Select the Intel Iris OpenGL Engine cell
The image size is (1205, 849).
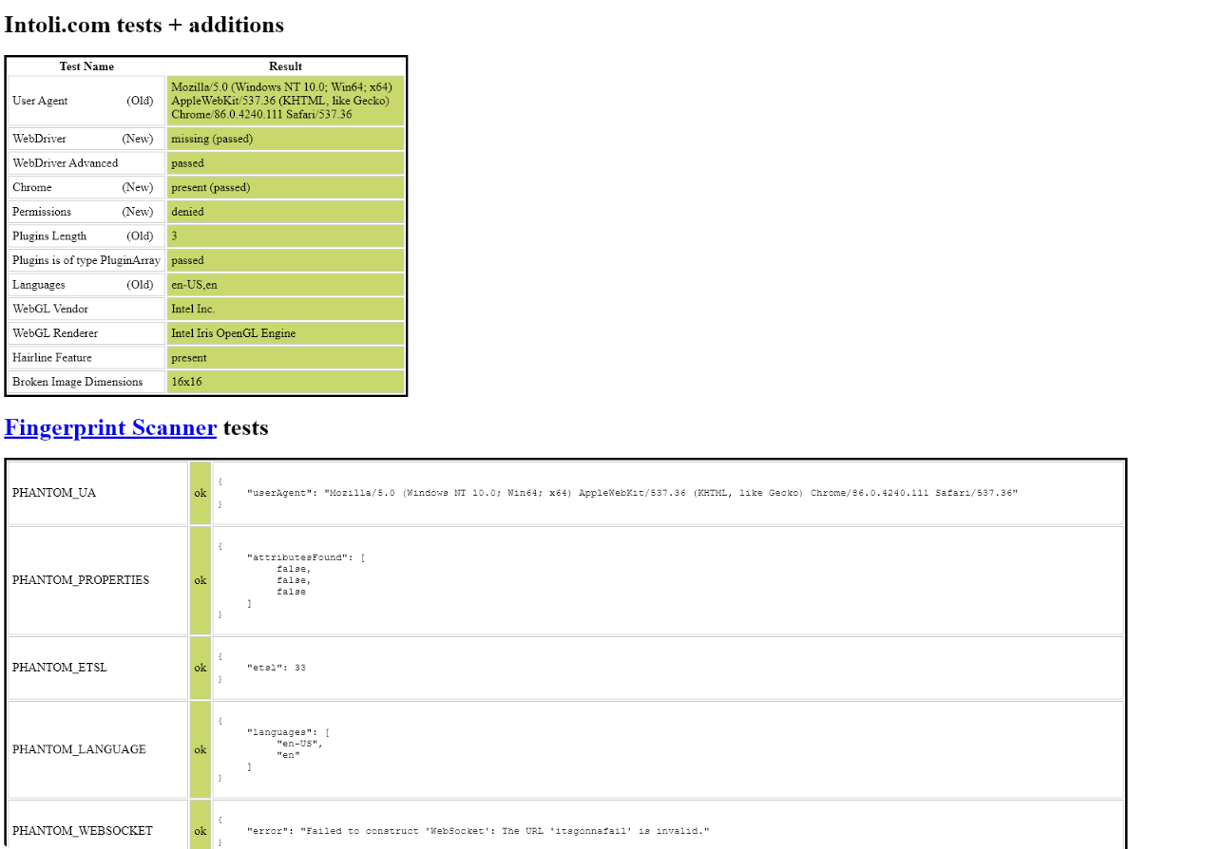286,333
